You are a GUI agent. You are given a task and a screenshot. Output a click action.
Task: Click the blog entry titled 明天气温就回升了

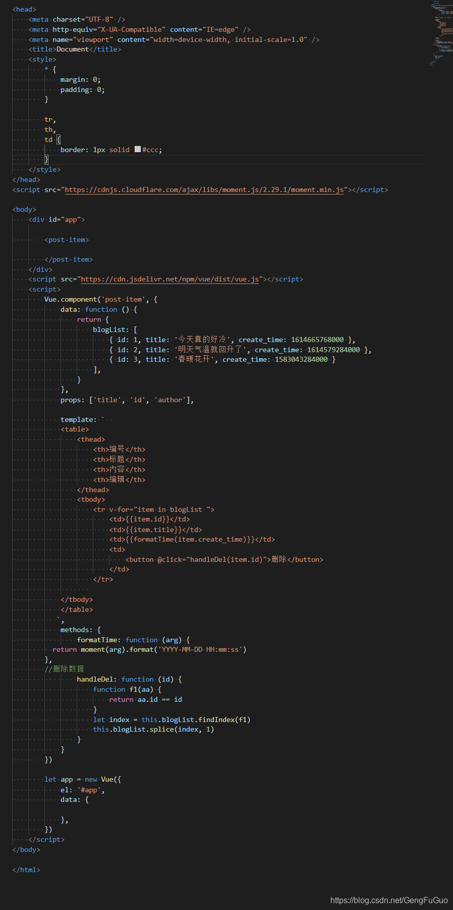[240, 350]
